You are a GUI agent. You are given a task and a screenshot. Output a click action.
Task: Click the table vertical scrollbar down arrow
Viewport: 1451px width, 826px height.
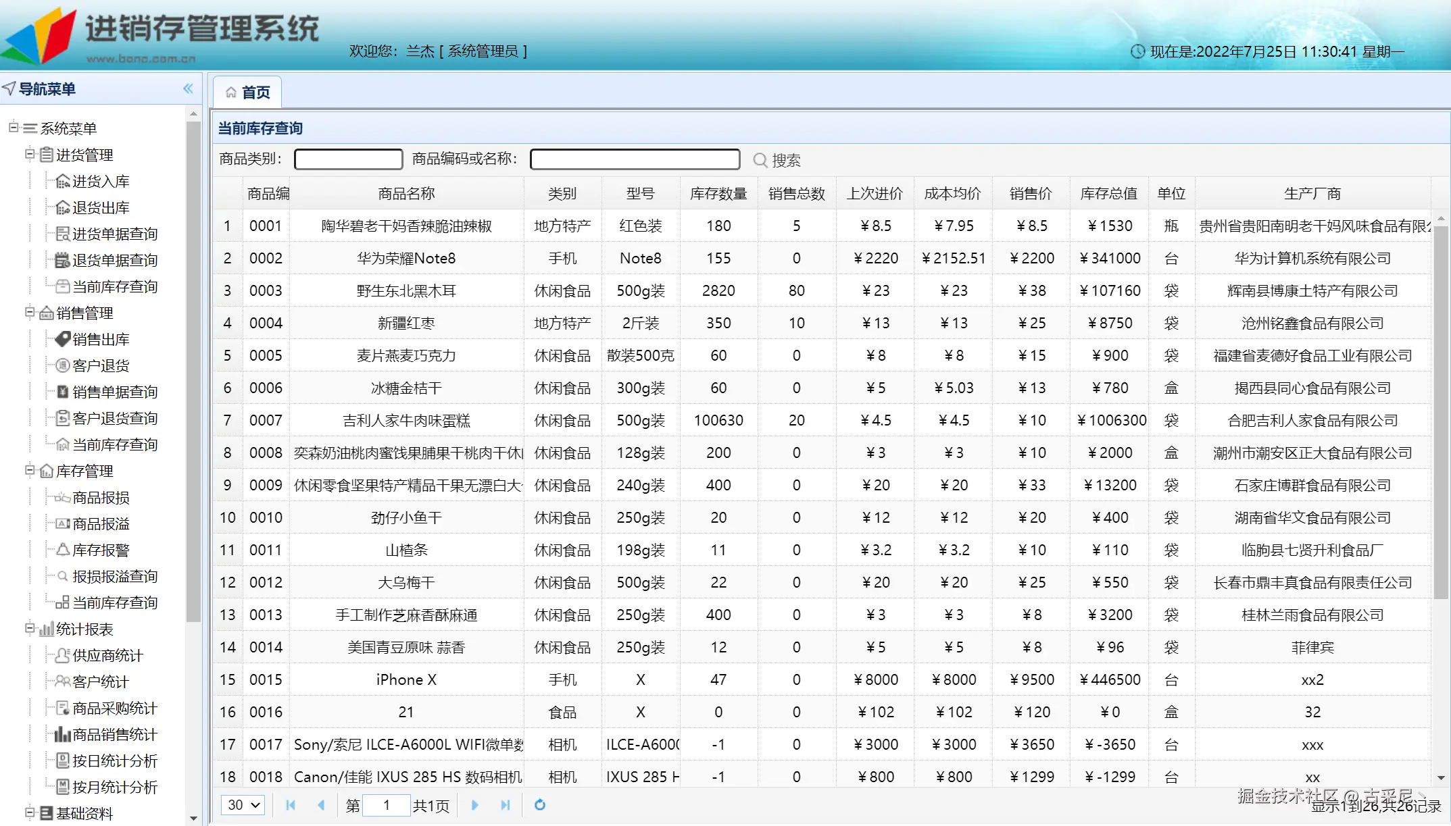(x=1441, y=778)
